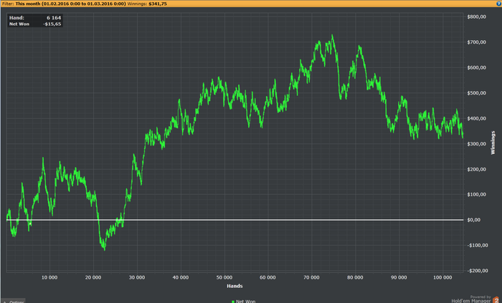Image resolution: width=502 pixels, height=303 pixels.
Task: Click the '$300,00' y-axis label
Action: point(477,144)
